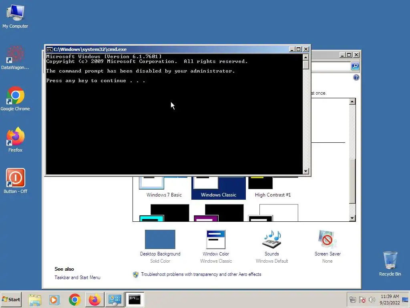Open the DataWagon desktop shortcut
This screenshot has height=308, width=410.
point(15,58)
